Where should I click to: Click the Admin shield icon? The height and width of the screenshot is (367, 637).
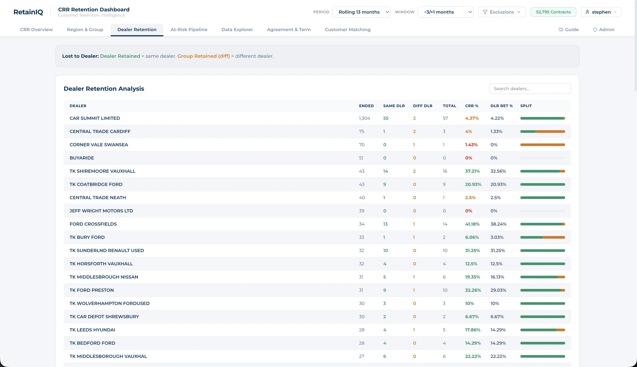pos(595,29)
